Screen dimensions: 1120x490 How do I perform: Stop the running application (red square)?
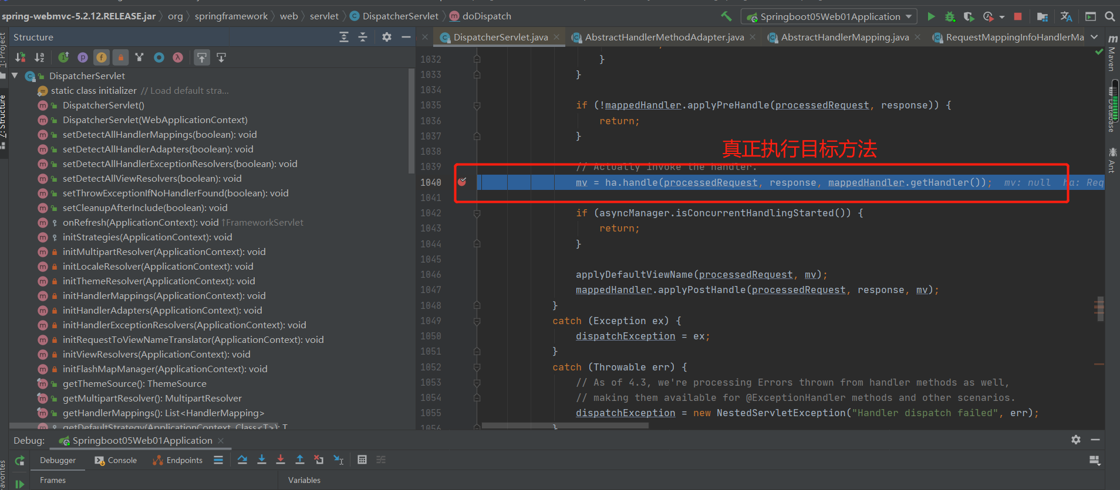coord(1018,16)
